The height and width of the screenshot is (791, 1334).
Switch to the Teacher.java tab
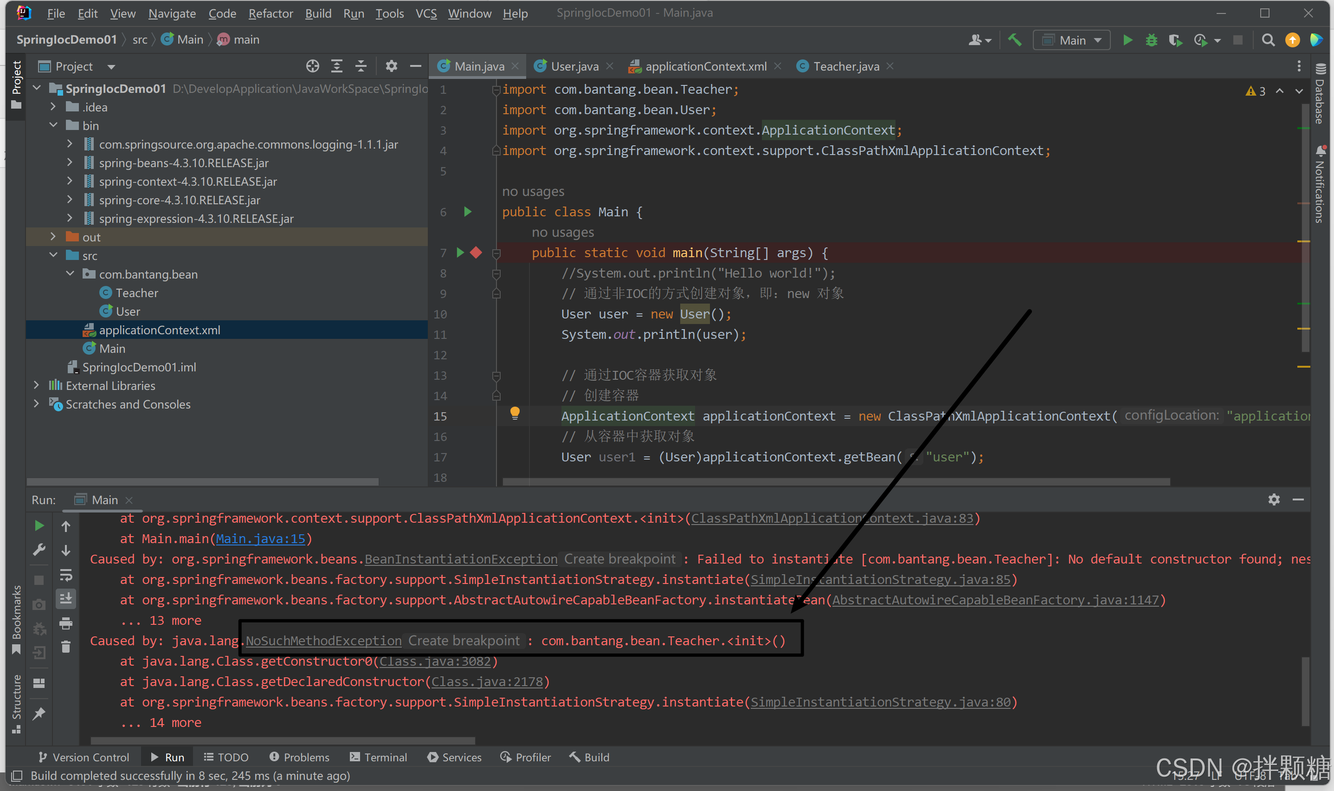tap(845, 66)
